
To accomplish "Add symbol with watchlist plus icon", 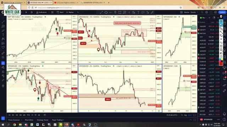I will [209, 18].
